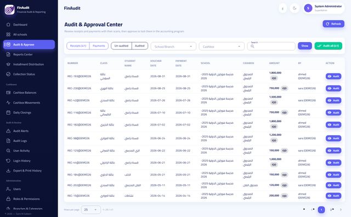This screenshot has width=351, height=217.
Task: Select the Audited filter
Action: (x=140, y=46)
